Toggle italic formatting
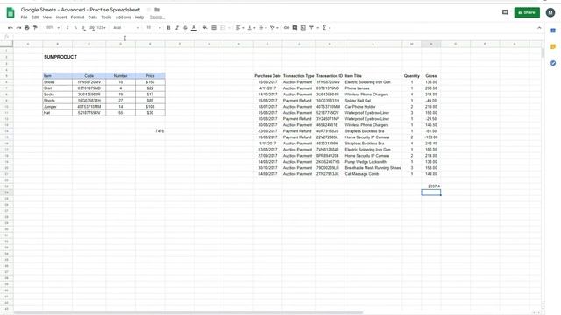Image resolution: width=561 pixels, height=315 pixels. click(177, 27)
